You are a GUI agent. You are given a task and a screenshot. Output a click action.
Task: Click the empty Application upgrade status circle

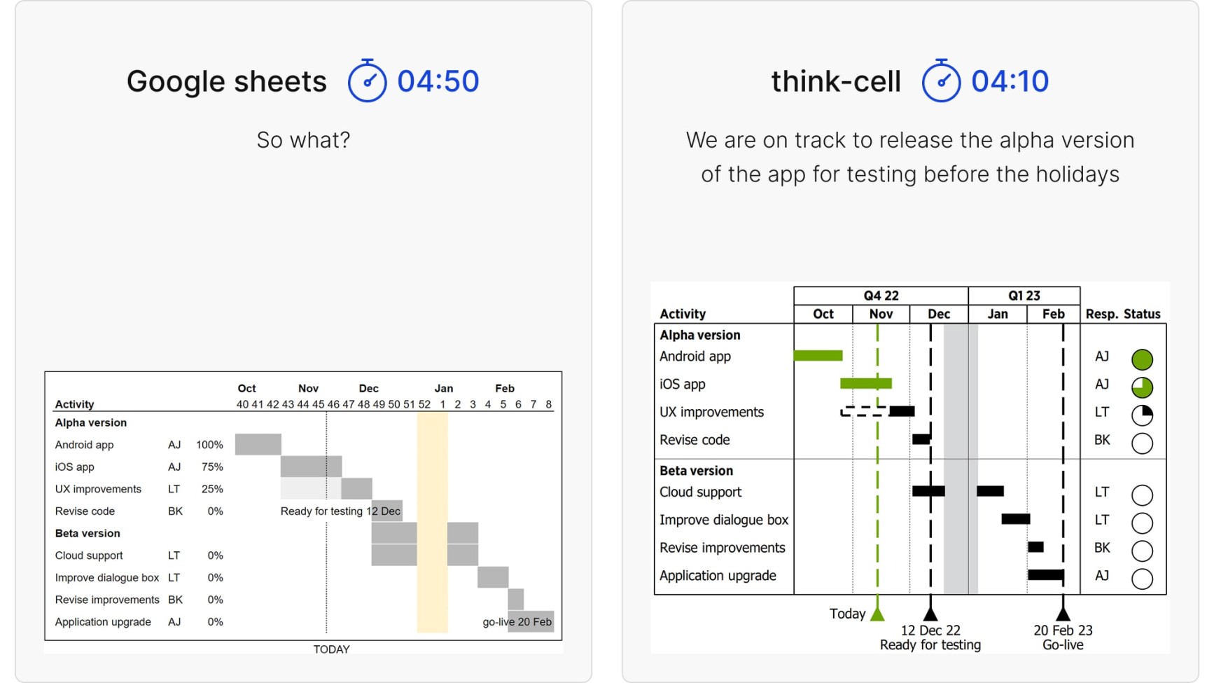1142,579
